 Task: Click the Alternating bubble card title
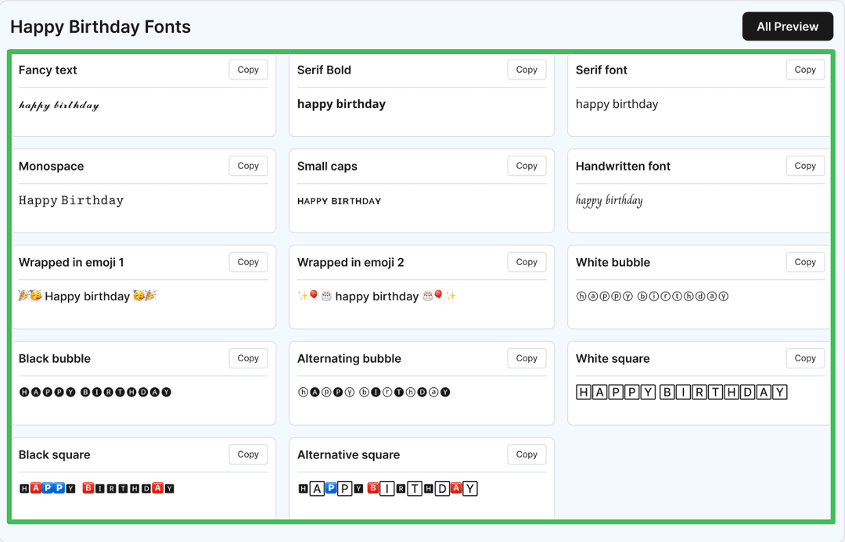click(x=349, y=358)
